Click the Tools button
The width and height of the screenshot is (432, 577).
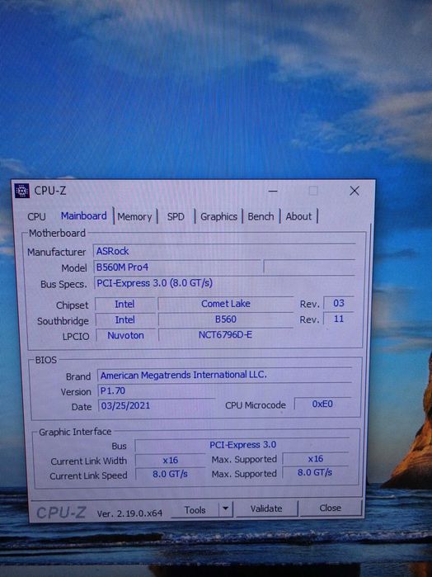click(195, 509)
